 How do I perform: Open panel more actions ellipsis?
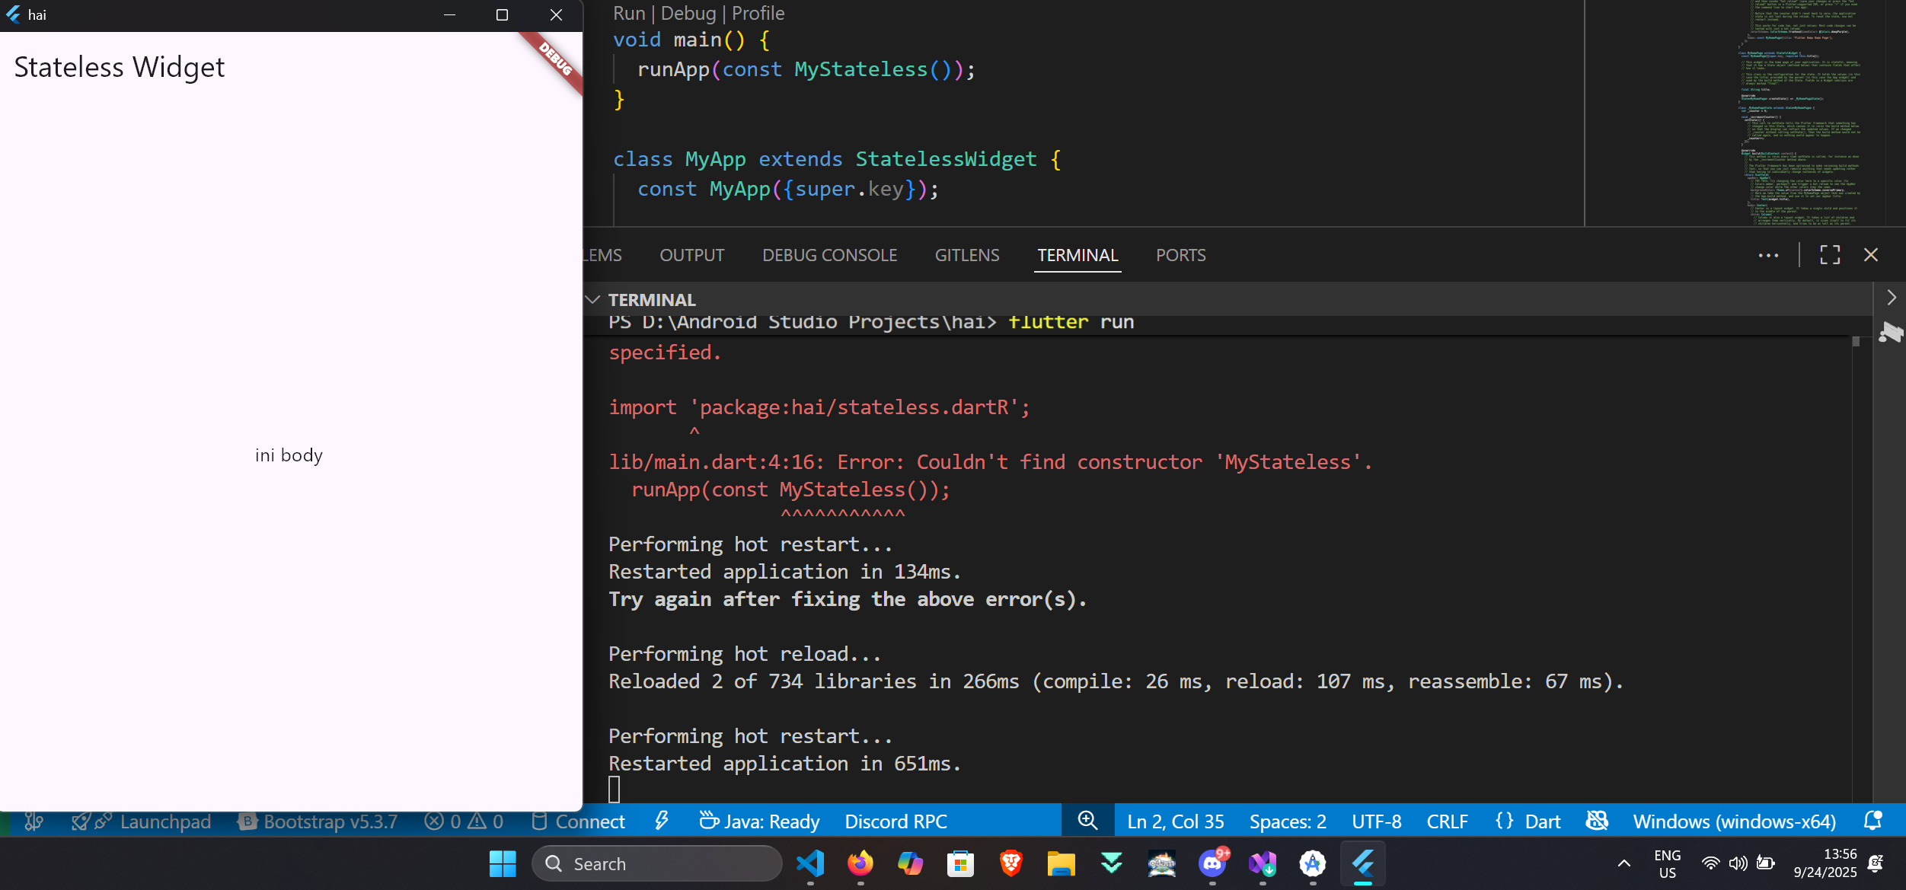pos(1768,255)
